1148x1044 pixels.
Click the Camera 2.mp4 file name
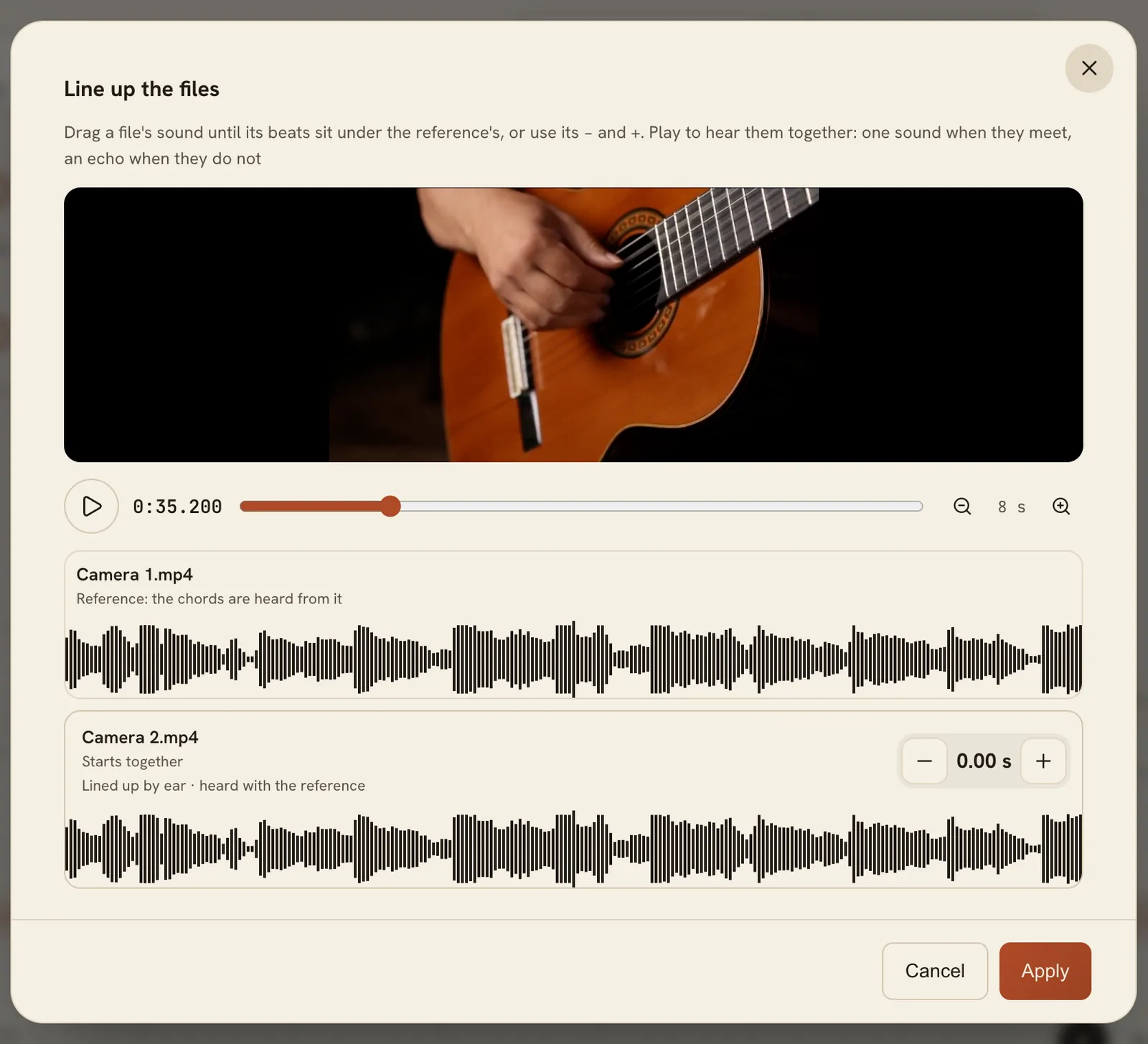click(140, 738)
